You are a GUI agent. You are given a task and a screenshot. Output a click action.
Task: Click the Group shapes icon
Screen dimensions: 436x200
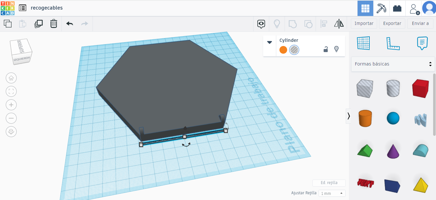pos(293,24)
